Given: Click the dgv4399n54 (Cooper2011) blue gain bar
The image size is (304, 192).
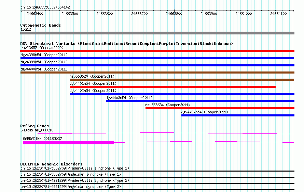Looking at the screenshot, I should point(157,65).
